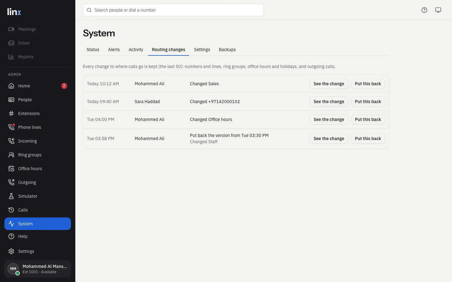Click the Tue 03:58 PM timestamp

(100, 138)
